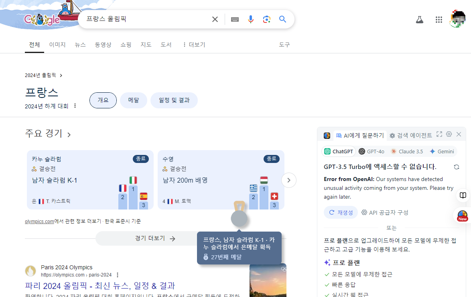Screen dimensions: 471x297
Task: Open the 뉴스 search tab
Action: (80, 45)
